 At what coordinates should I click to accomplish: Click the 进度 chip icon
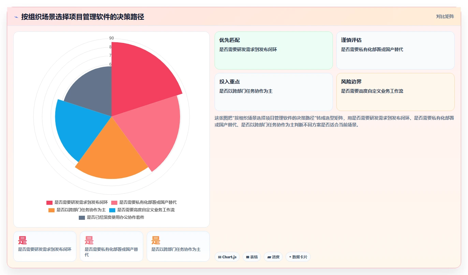coord(269,257)
